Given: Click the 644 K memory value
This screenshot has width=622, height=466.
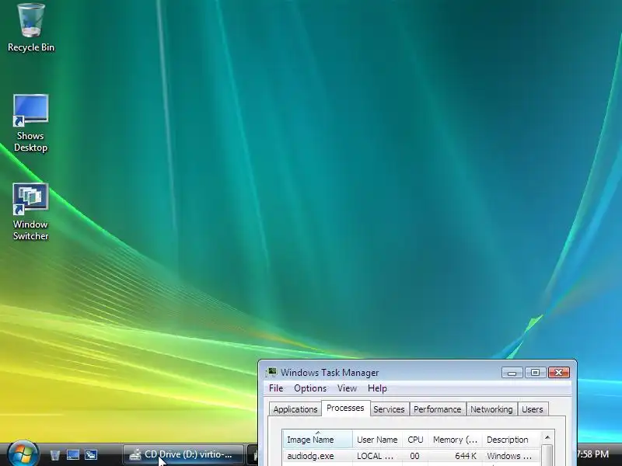Looking at the screenshot, I should pyautogui.click(x=466, y=456).
